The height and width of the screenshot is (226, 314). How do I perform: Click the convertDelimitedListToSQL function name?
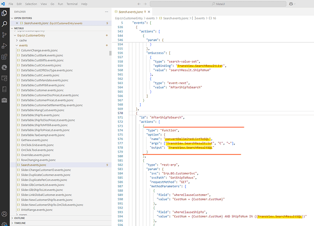(x=187, y=139)
